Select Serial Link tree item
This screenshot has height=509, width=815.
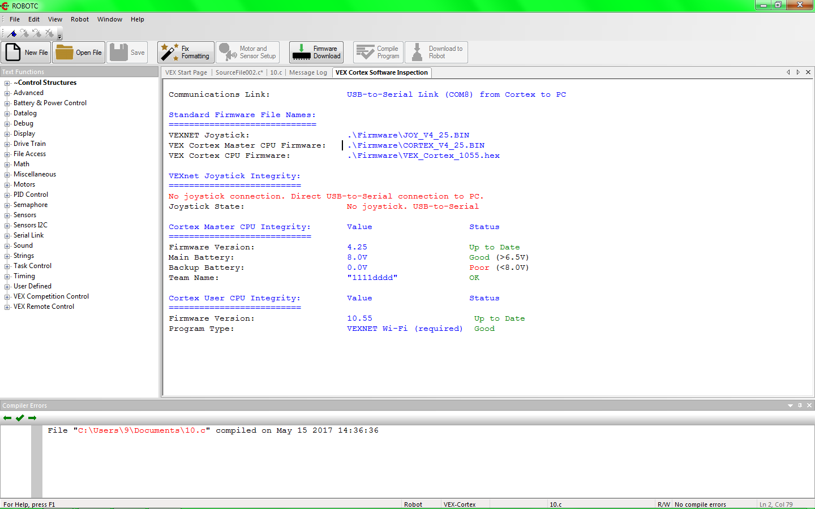(x=28, y=235)
